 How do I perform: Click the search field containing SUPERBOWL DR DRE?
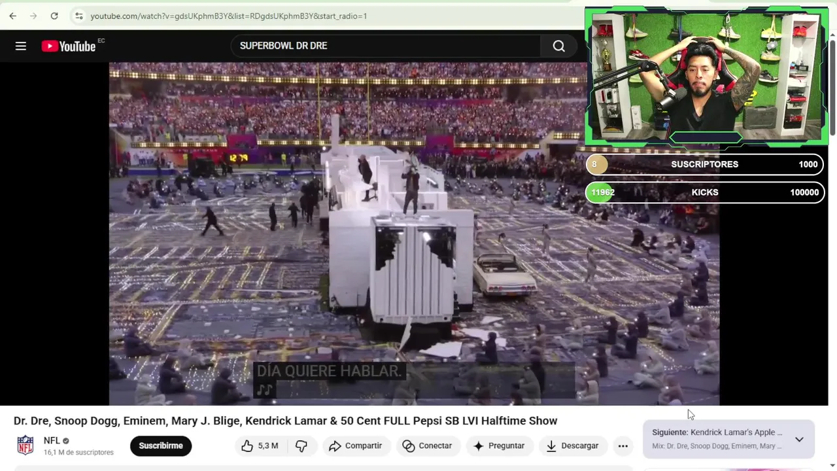386,46
